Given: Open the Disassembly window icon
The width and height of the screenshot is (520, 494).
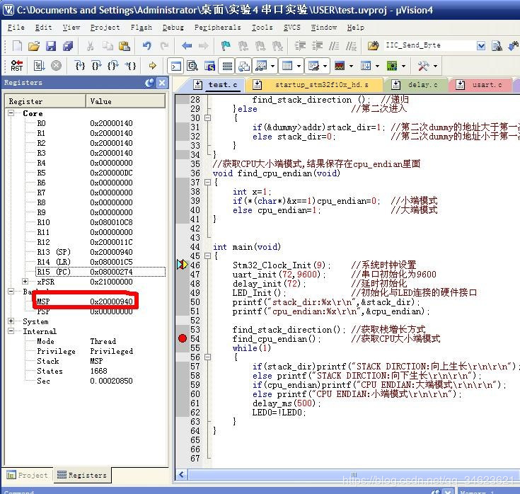Looking at the screenshot, I should pyautogui.click(x=192, y=66).
